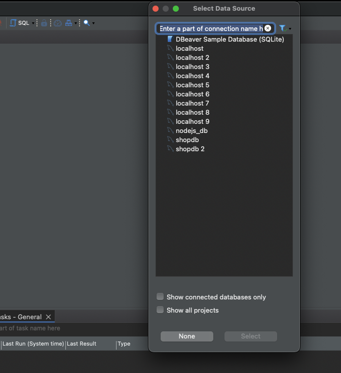Expand the filter settings dropdown arrow

point(290,29)
